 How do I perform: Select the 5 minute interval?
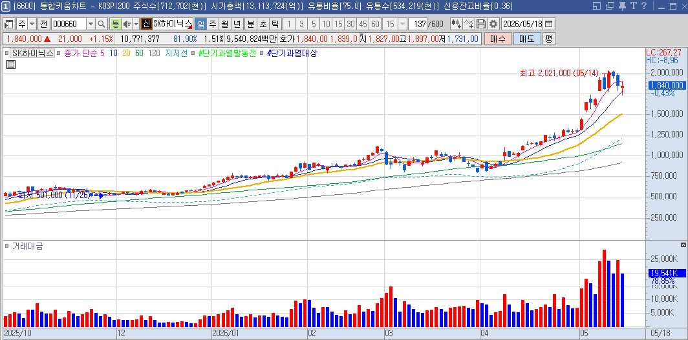click(313, 24)
